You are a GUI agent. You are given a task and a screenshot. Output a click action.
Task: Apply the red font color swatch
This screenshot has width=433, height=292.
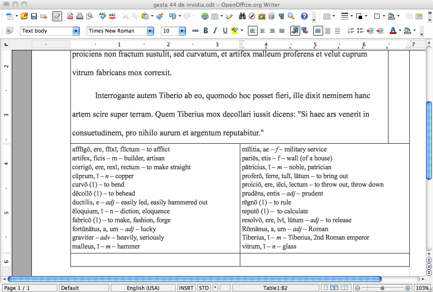[x=392, y=31]
